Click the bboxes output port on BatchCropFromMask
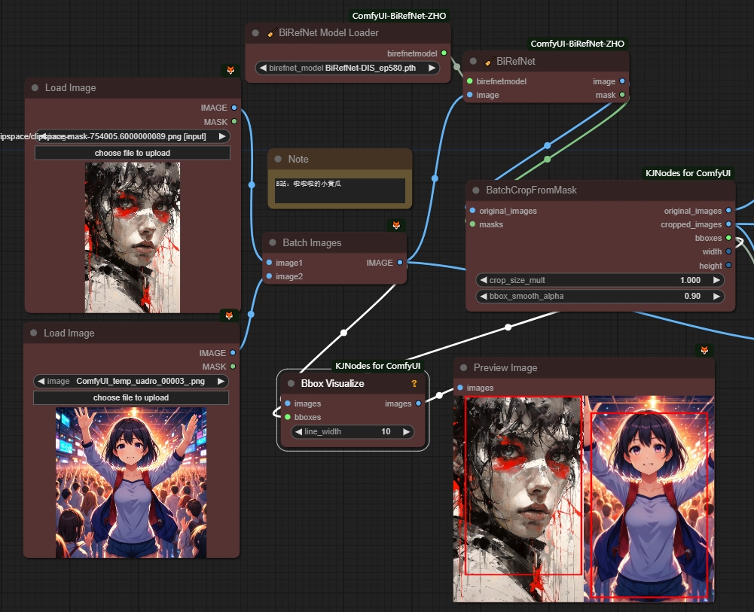The height and width of the screenshot is (612, 754). pos(728,238)
